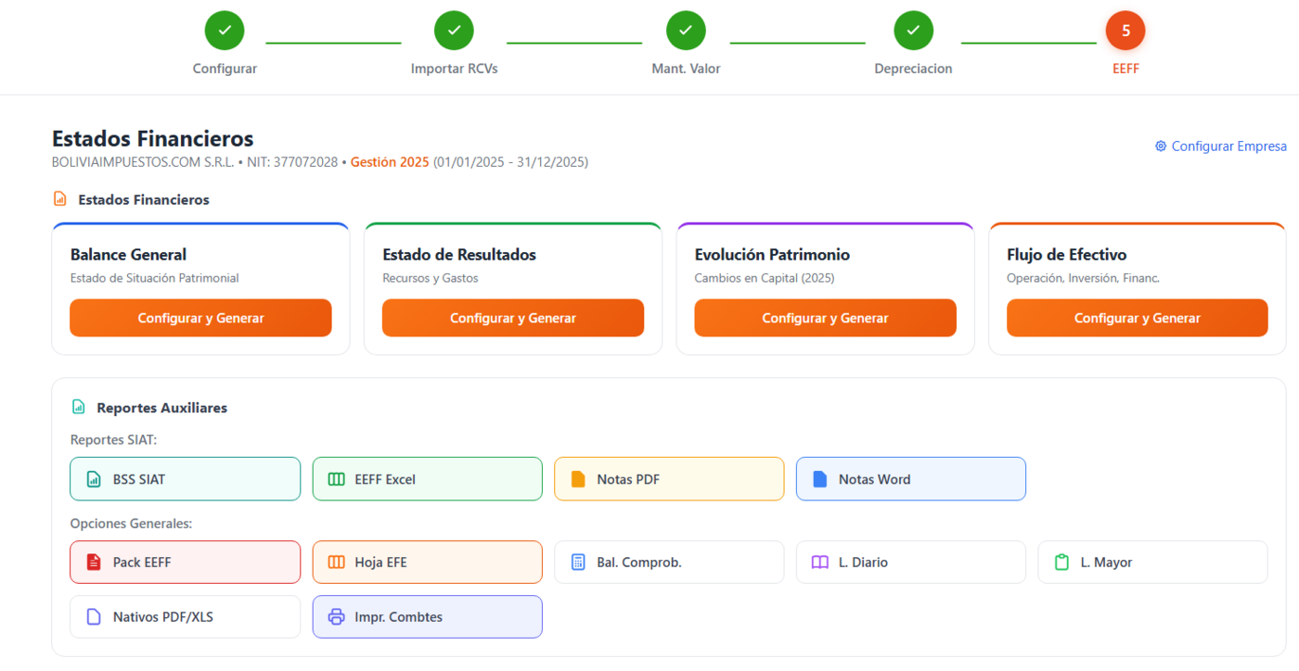Open the Configurar Empresa link
Viewport: 1299px width, 671px height.
click(1221, 146)
